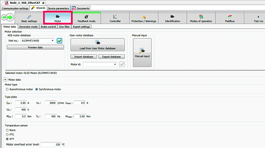Select the Expert settings sub-tab
Viewport: 265px width, 148px height.
pyautogui.click(x=81, y=27)
